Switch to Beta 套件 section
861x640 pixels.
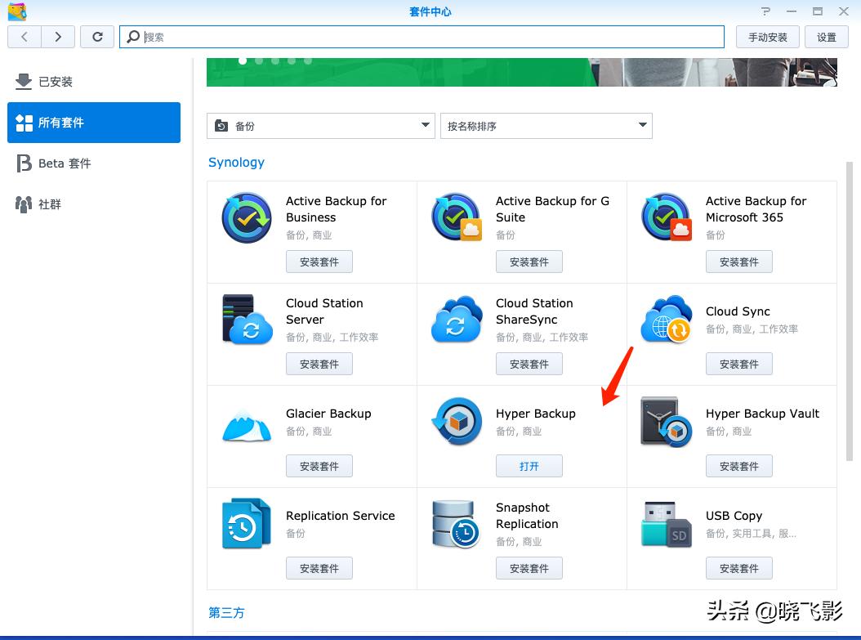pyautogui.click(x=94, y=163)
